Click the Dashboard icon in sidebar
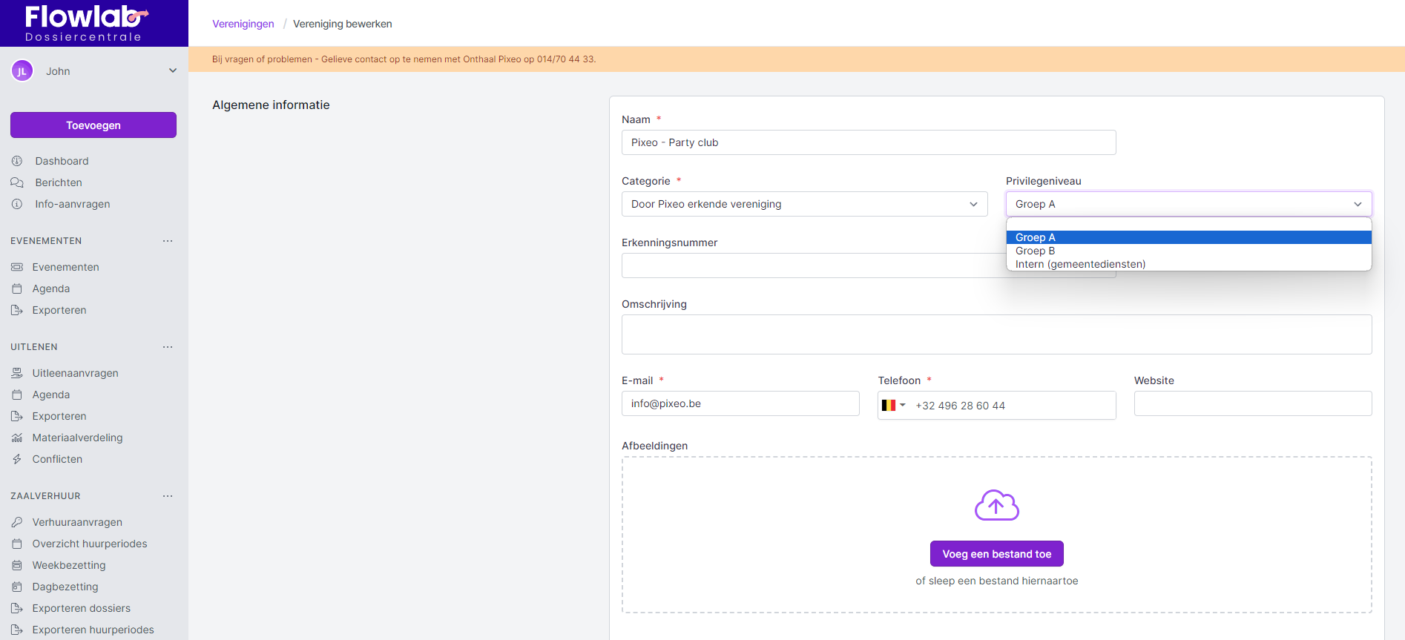 [x=17, y=161]
